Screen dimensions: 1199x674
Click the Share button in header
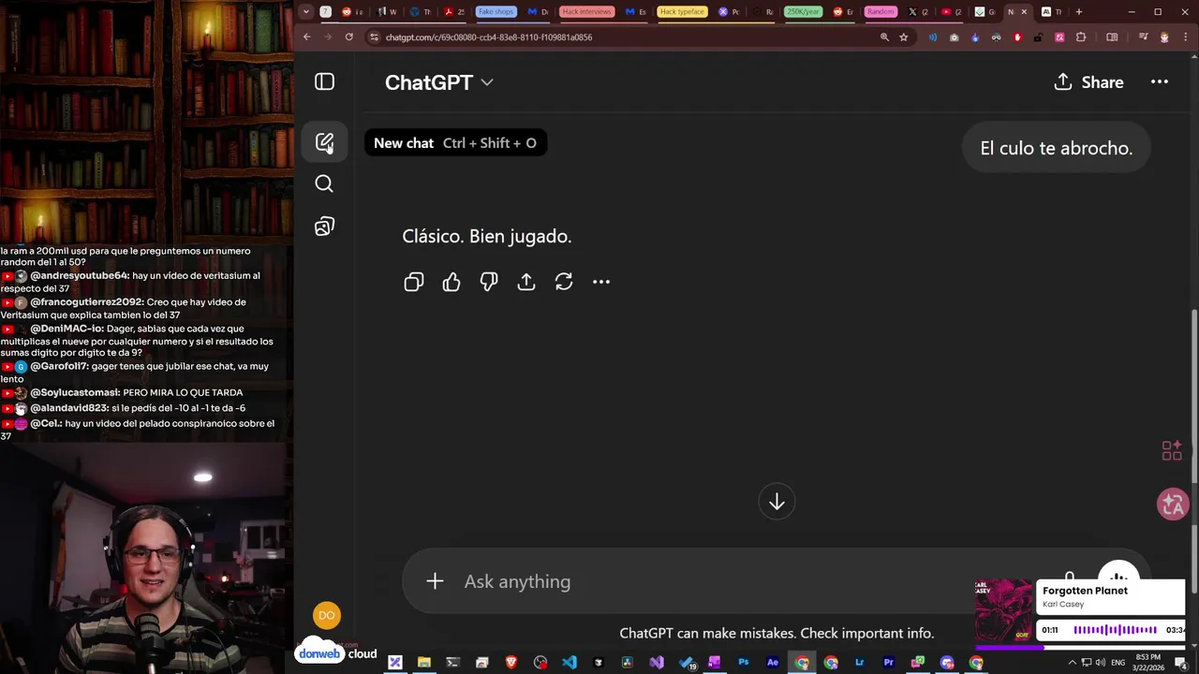[1088, 82]
